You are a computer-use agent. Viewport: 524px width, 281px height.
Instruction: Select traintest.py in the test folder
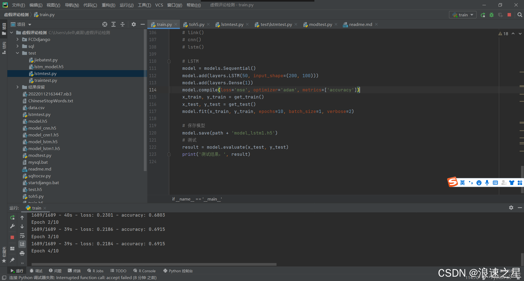46,80
